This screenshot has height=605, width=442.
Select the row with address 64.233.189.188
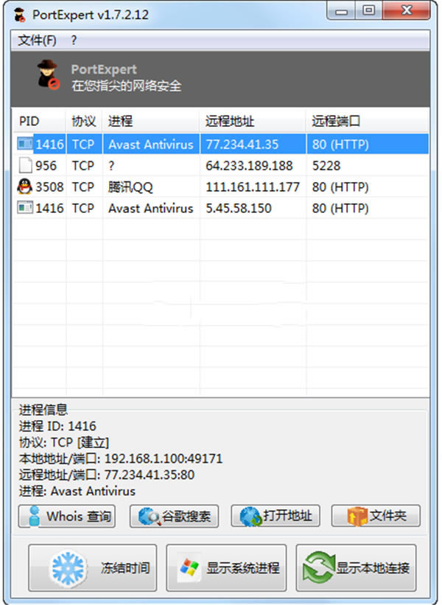coord(249,166)
